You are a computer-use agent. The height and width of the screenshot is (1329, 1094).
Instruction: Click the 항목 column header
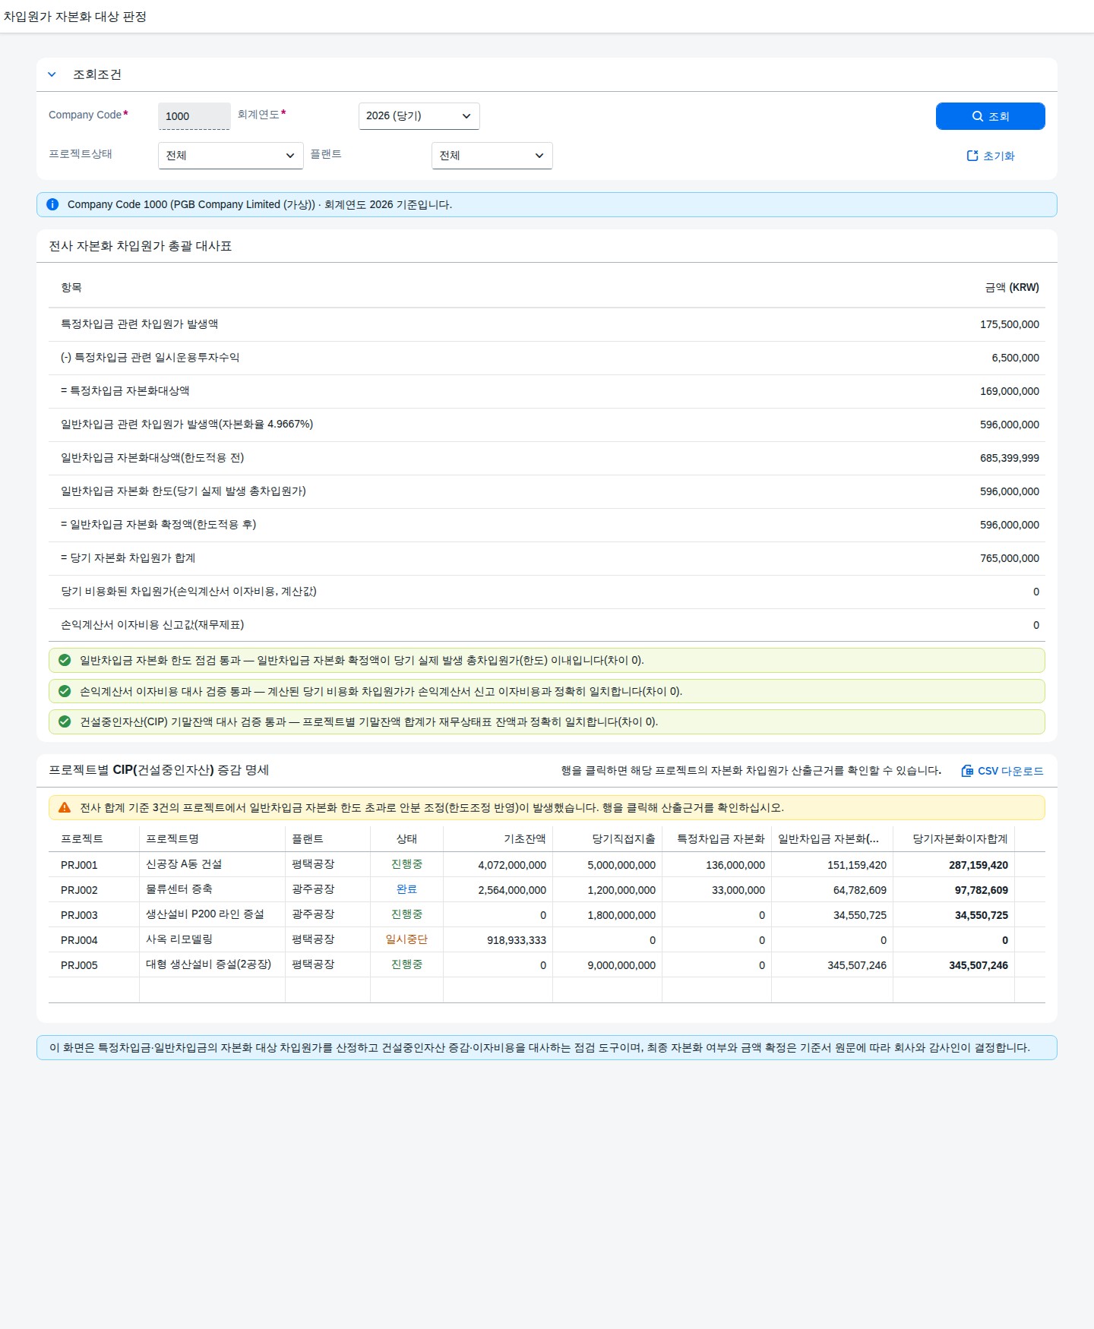(x=71, y=287)
